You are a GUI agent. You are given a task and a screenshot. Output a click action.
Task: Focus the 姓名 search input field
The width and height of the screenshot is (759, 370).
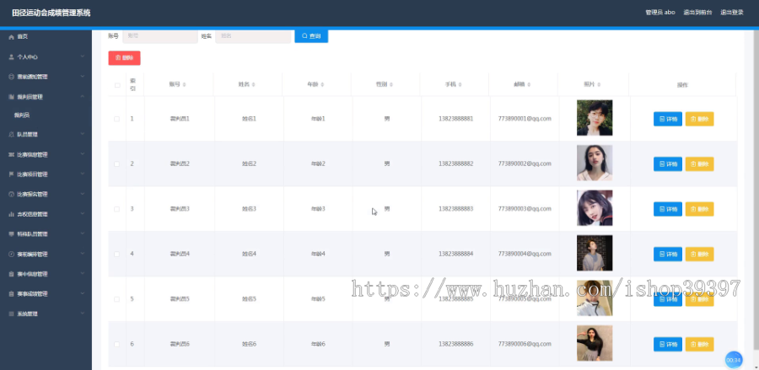253,35
